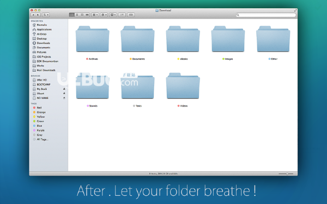Select the NO NAME volume
The height and width of the screenshot is (204, 327).
[40, 98]
